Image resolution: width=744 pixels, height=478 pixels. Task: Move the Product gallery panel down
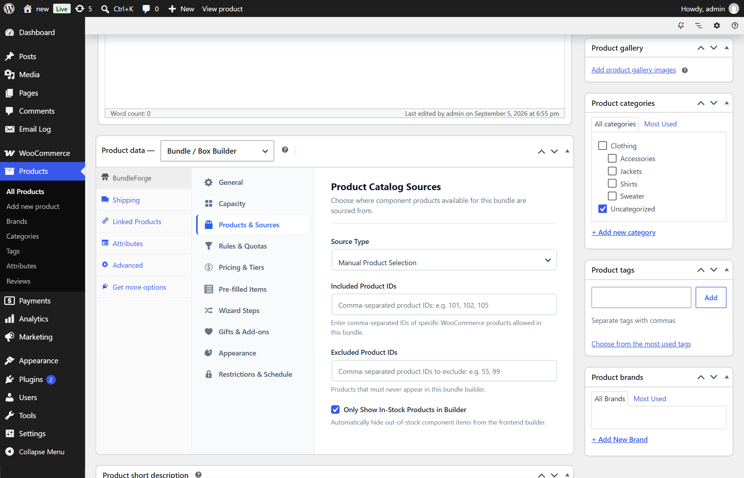[x=714, y=48]
